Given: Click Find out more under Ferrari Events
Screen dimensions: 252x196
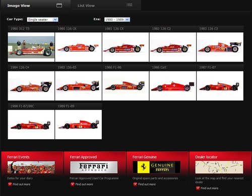Looking at the screenshot, I should [22, 184].
